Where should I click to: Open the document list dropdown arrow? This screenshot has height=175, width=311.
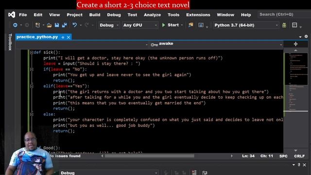tap(300, 37)
